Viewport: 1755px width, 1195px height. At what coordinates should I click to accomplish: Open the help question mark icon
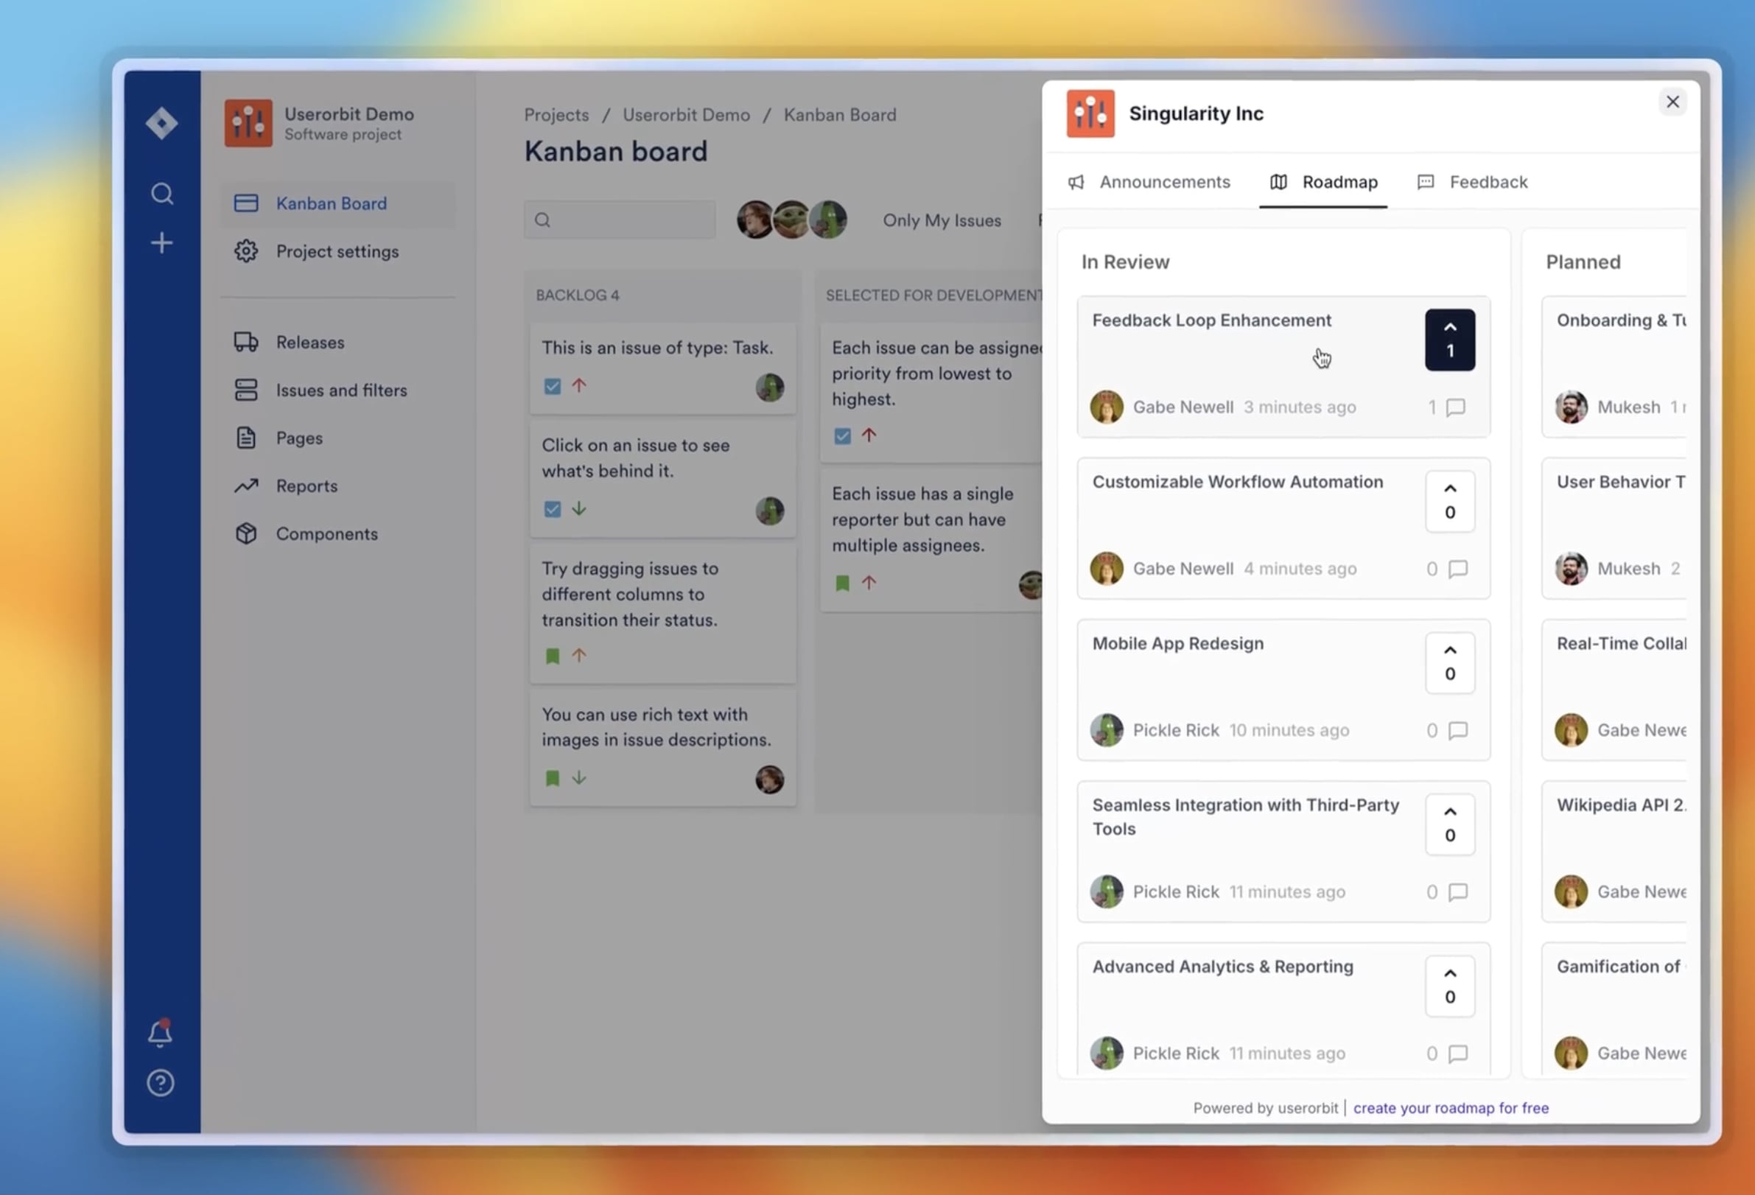pos(160,1083)
